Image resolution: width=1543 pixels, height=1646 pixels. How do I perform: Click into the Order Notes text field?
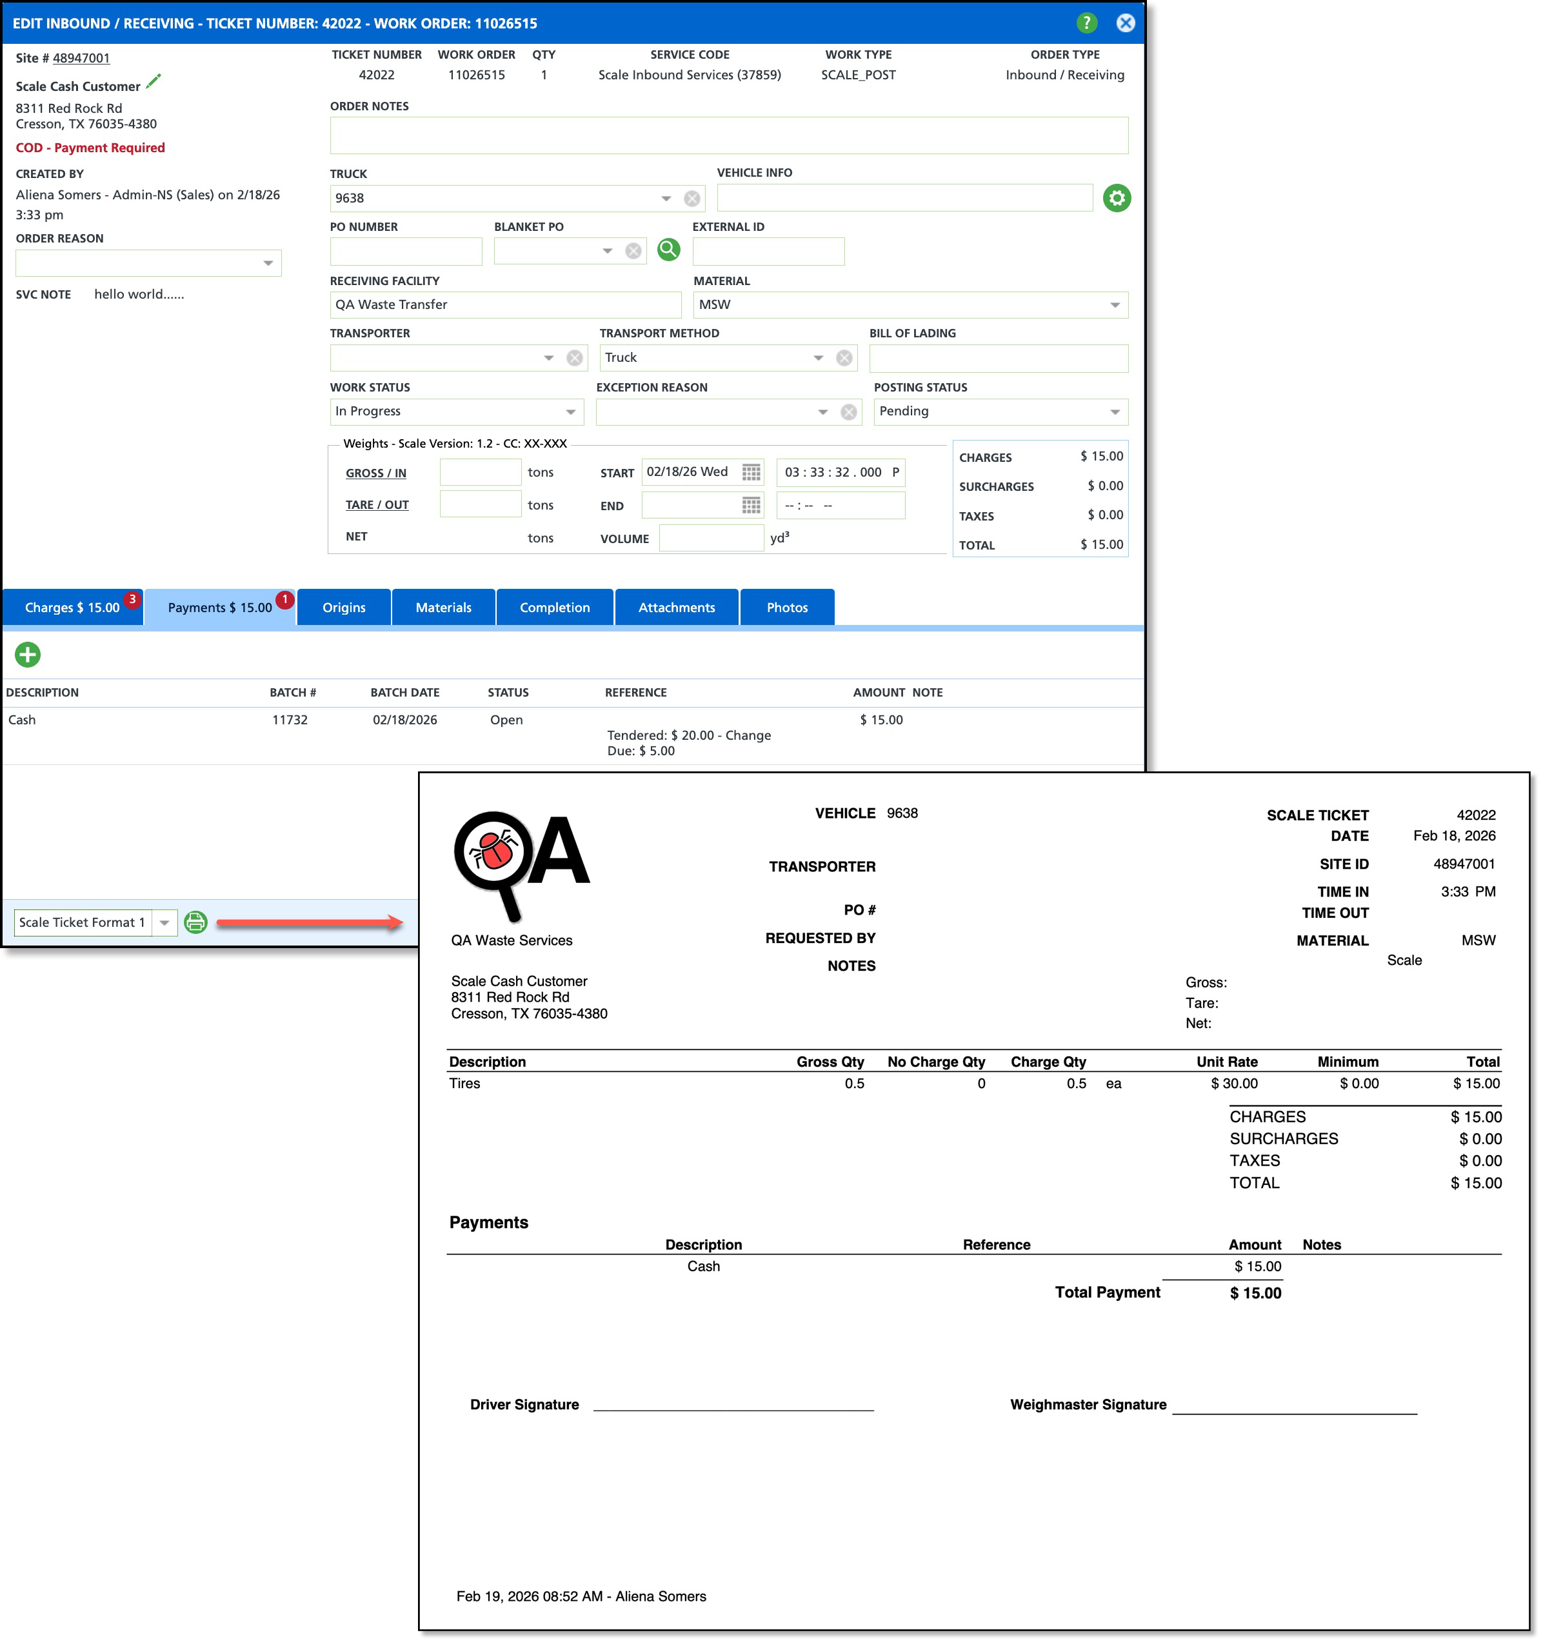pyautogui.click(x=728, y=135)
